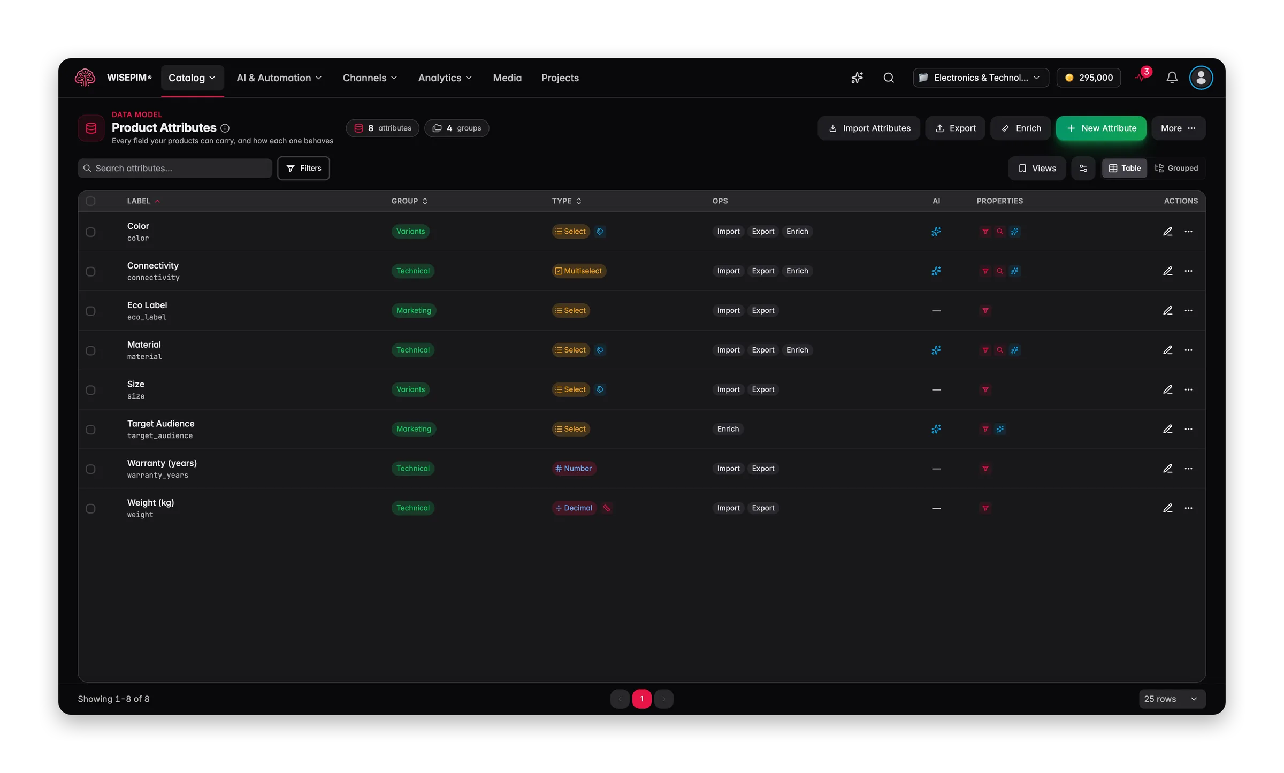Open global search magnifier icon
The image size is (1284, 773).
(889, 78)
